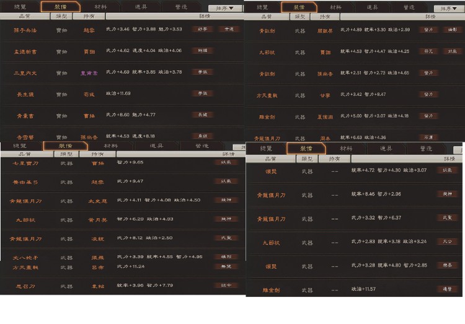Select 思召刀 with 智力+7.79
Viewport: 465px width, 324px height.
pyautogui.click(x=25, y=286)
